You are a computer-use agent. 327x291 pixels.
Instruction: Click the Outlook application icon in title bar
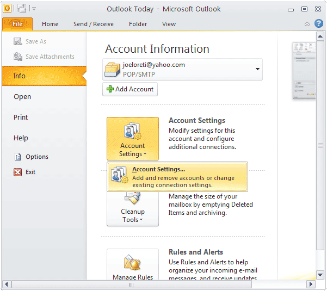pos(8,8)
